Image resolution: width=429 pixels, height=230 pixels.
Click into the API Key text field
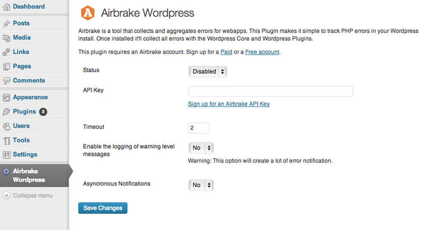pos(271,91)
